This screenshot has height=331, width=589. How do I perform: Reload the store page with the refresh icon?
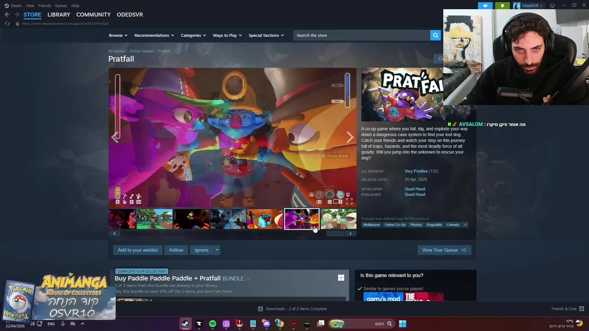[x=7, y=23]
